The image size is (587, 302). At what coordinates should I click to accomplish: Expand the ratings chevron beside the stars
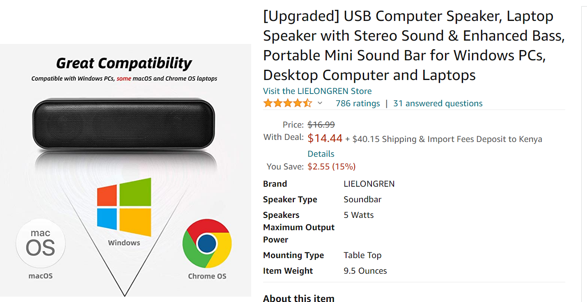tap(320, 103)
